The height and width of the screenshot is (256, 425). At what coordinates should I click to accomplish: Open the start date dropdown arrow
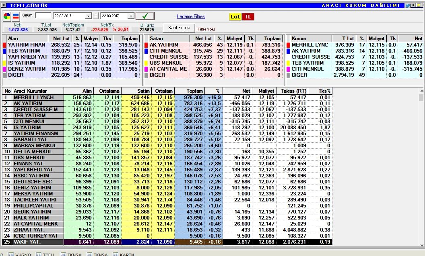pyautogui.click(x=88, y=16)
